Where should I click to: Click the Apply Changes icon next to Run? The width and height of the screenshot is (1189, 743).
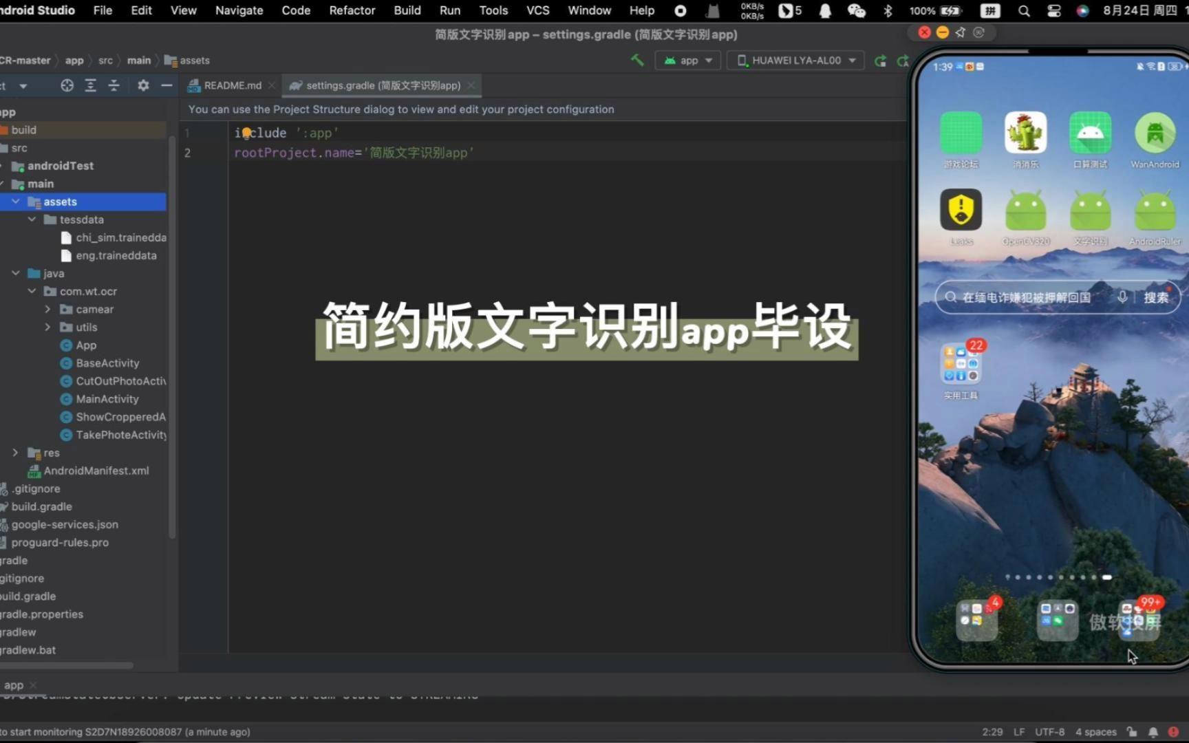(903, 61)
